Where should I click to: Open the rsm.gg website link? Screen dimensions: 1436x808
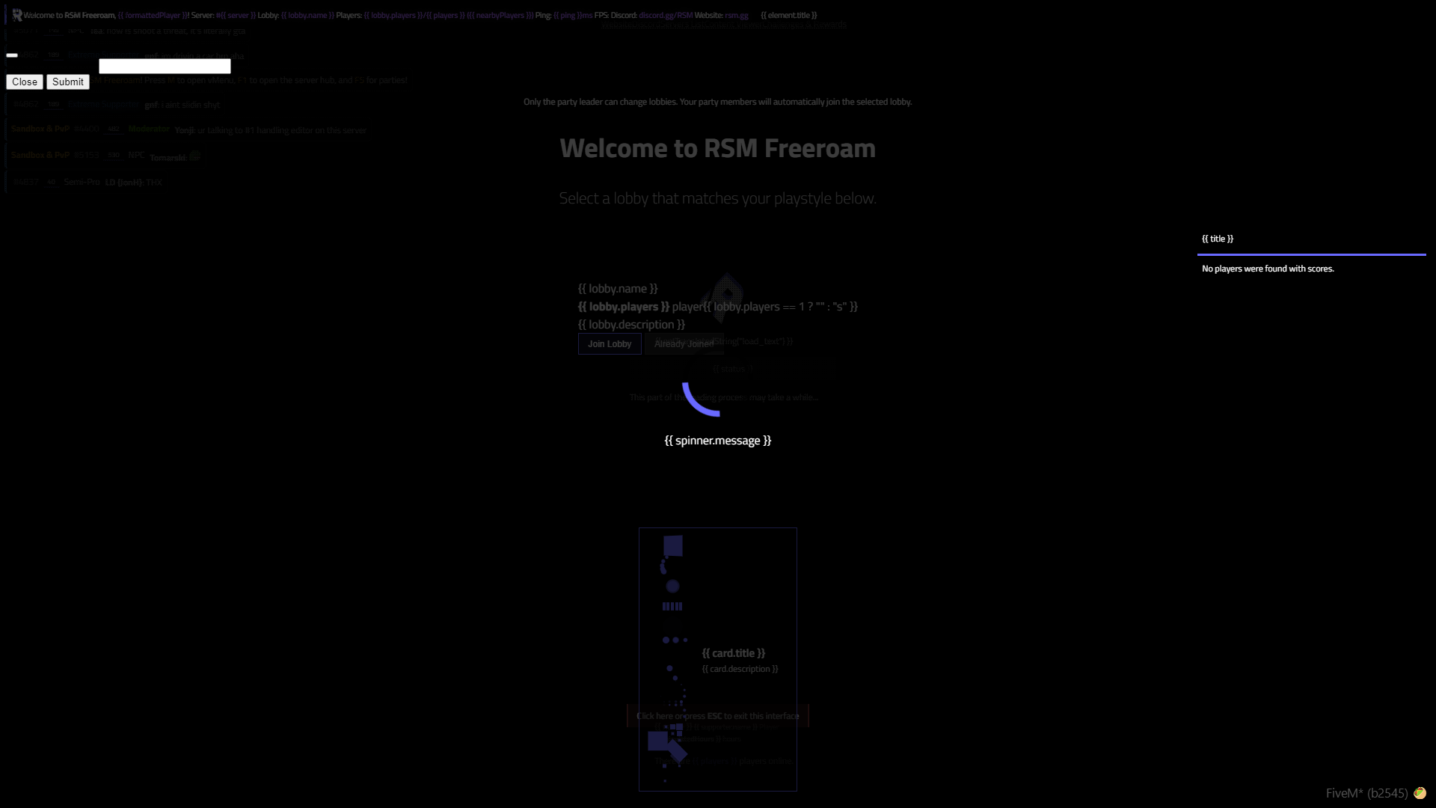pyautogui.click(x=736, y=15)
